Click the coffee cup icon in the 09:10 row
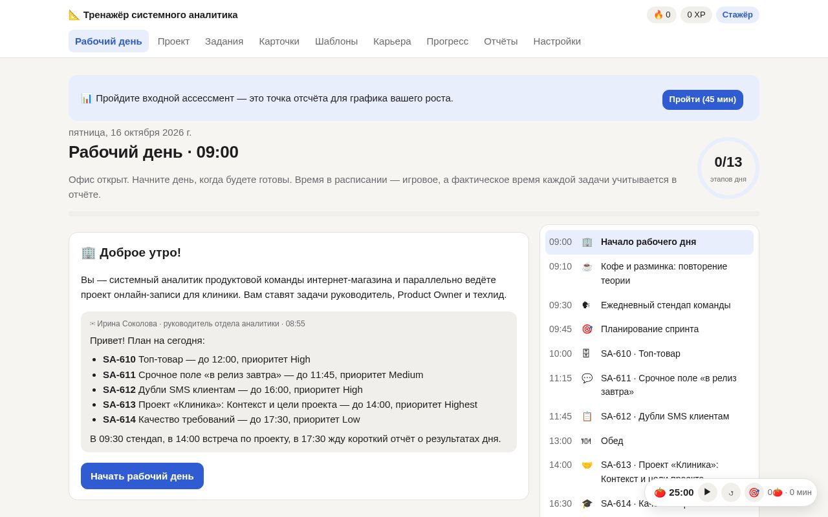This screenshot has height=517, width=828. point(587,266)
